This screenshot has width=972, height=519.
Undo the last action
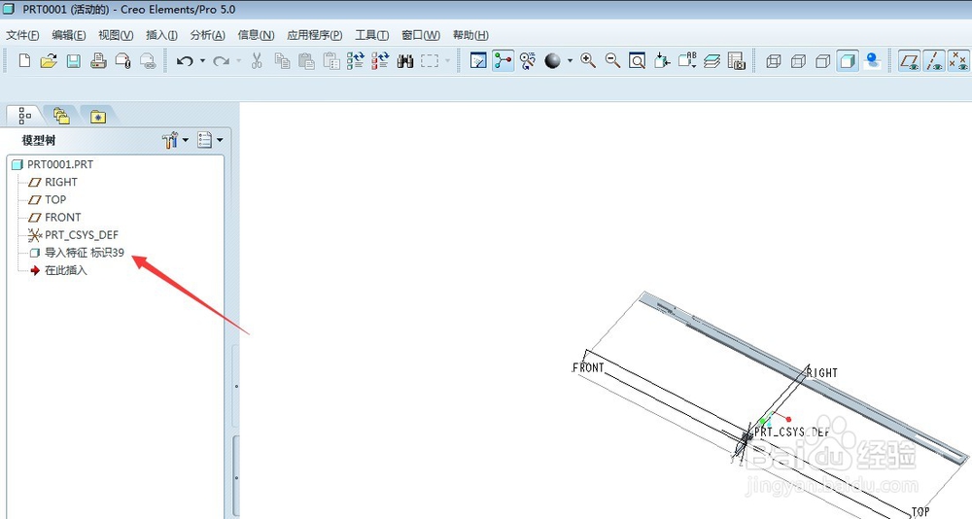(185, 61)
